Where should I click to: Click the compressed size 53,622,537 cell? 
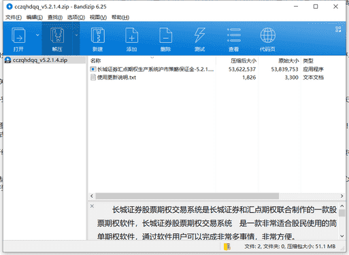tap(242, 69)
